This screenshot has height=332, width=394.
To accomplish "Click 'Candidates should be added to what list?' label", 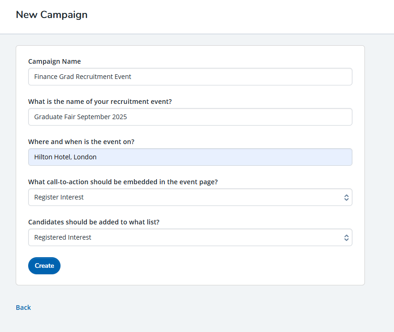I will click(x=94, y=222).
